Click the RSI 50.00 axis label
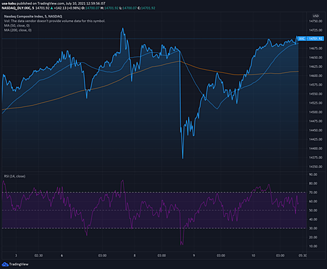Viewport: 327px width, 269px height. pos(313,210)
